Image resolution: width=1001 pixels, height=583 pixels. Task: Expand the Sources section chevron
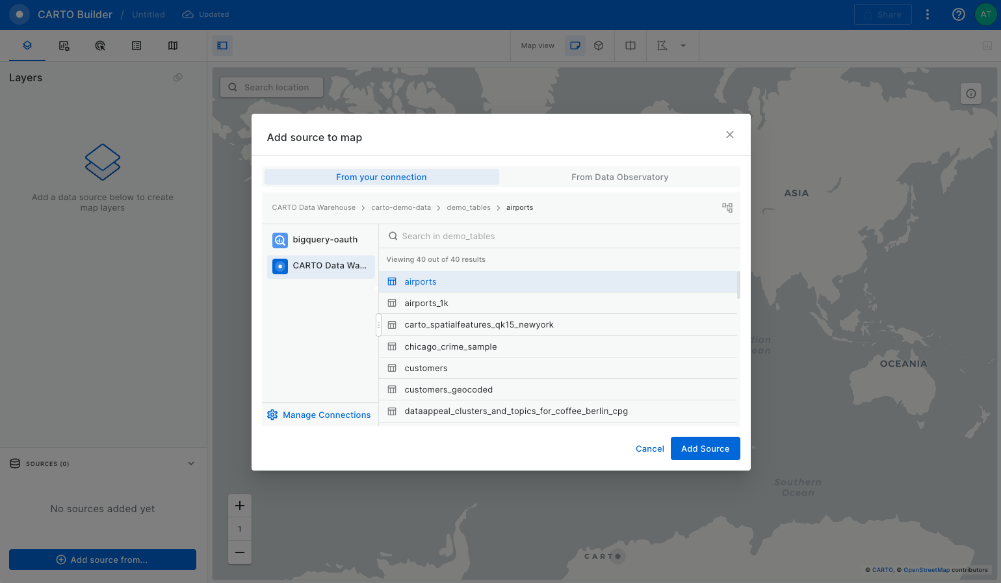coord(191,463)
